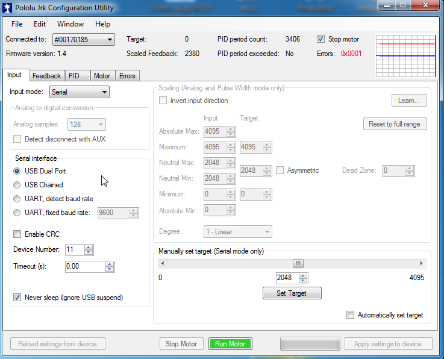Select UART, detect baud rate option

[17, 199]
